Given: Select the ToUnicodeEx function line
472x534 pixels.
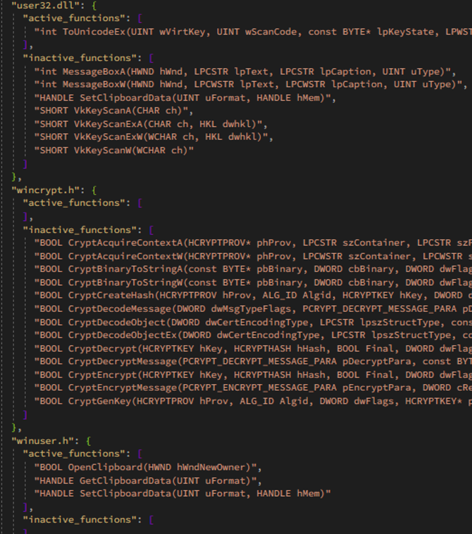Looking at the screenshot, I should (253, 32).
